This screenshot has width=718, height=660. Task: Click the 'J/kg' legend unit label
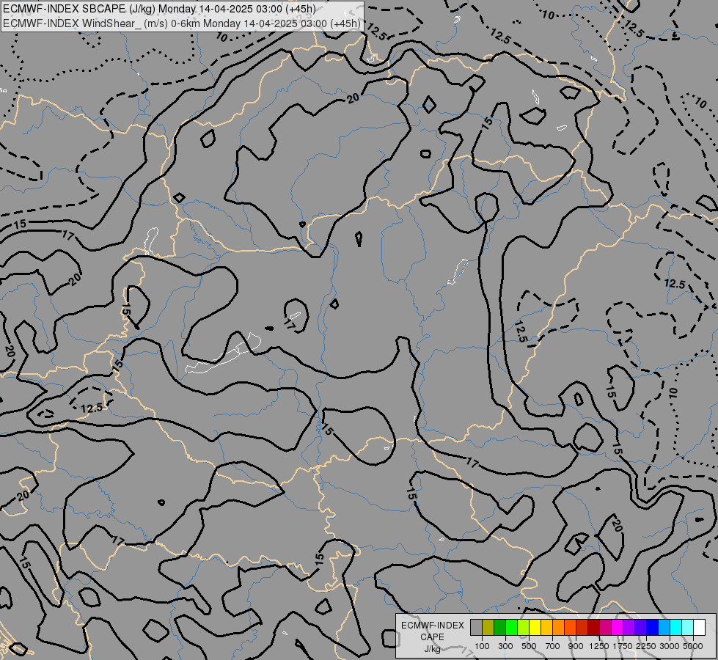pos(432,649)
